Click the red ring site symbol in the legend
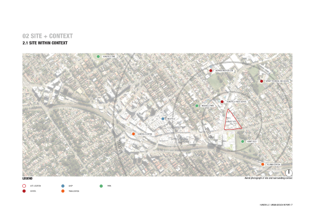Screen dimensions: 315x223 (24, 186)
